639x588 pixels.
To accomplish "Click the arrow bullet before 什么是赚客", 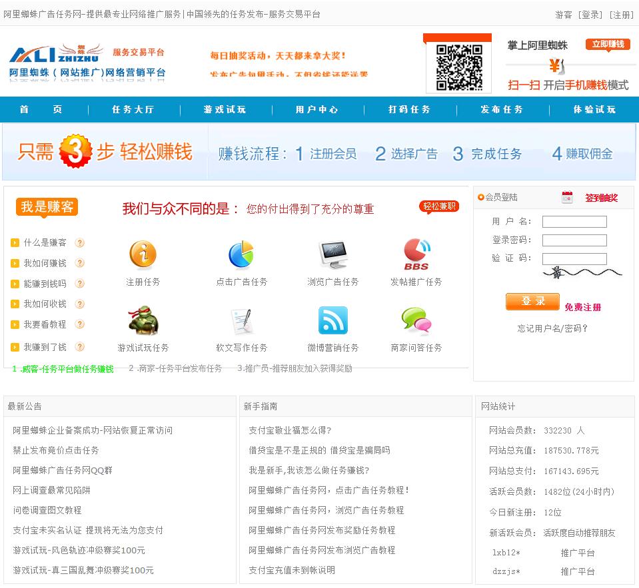I will 15,242.
